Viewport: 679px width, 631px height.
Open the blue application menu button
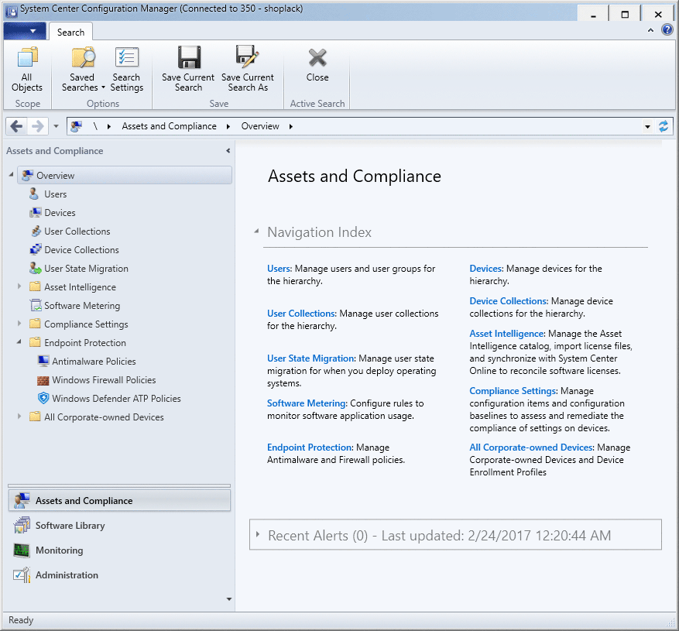[x=25, y=31]
